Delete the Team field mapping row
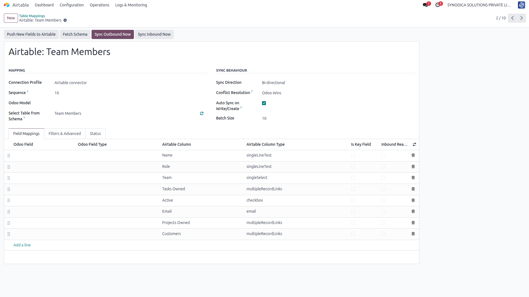Image resolution: width=529 pixels, height=297 pixels. [413, 178]
